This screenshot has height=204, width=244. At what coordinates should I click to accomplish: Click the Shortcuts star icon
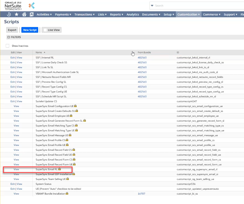click(x=17, y=15)
